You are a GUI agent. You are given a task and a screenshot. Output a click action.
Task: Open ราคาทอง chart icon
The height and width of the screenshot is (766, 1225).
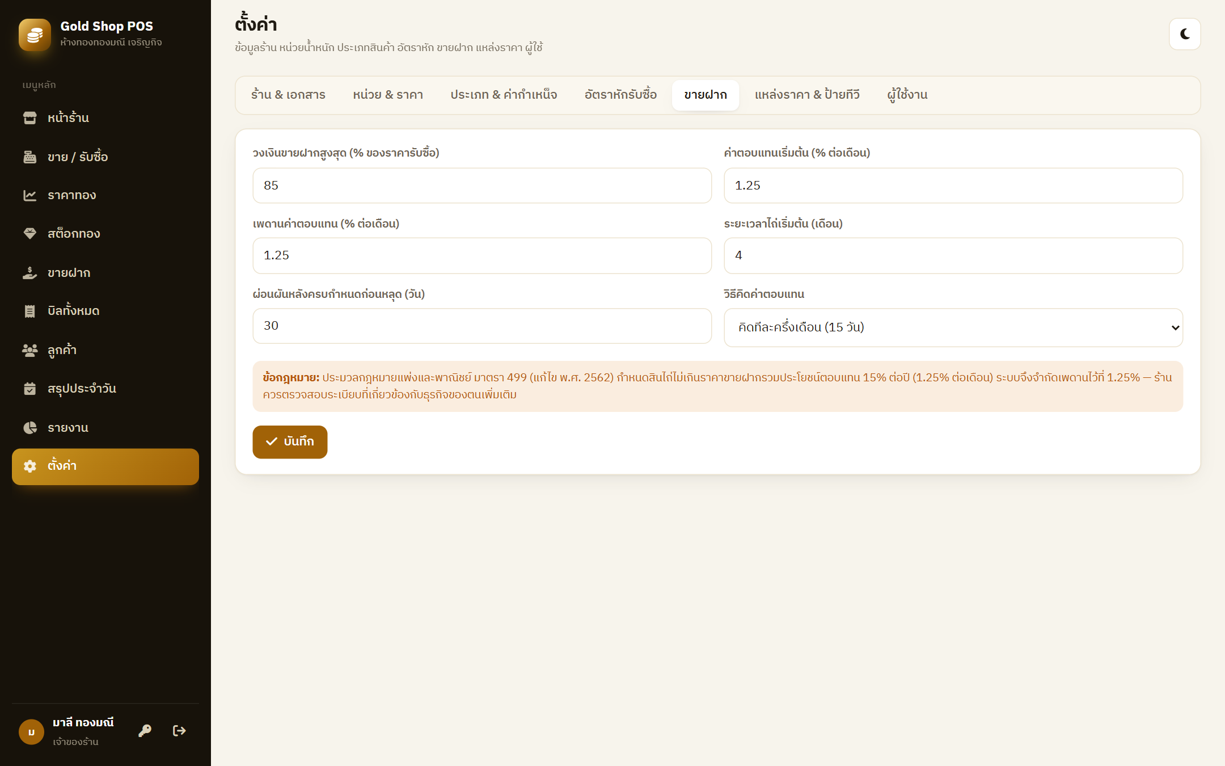(x=30, y=195)
